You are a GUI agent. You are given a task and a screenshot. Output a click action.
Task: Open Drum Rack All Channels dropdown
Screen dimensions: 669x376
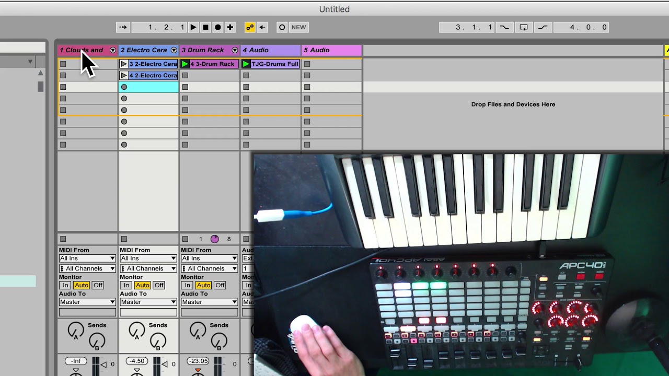(209, 268)
